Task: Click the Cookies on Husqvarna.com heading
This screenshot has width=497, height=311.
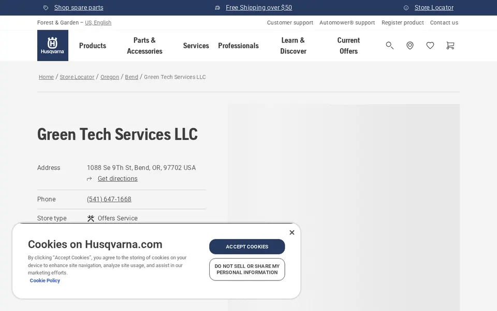Action: coord(95,244)
